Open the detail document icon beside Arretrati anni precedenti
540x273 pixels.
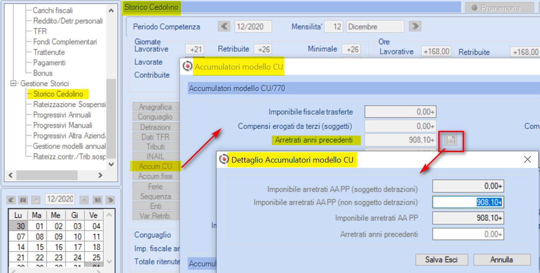coord(451,140)
